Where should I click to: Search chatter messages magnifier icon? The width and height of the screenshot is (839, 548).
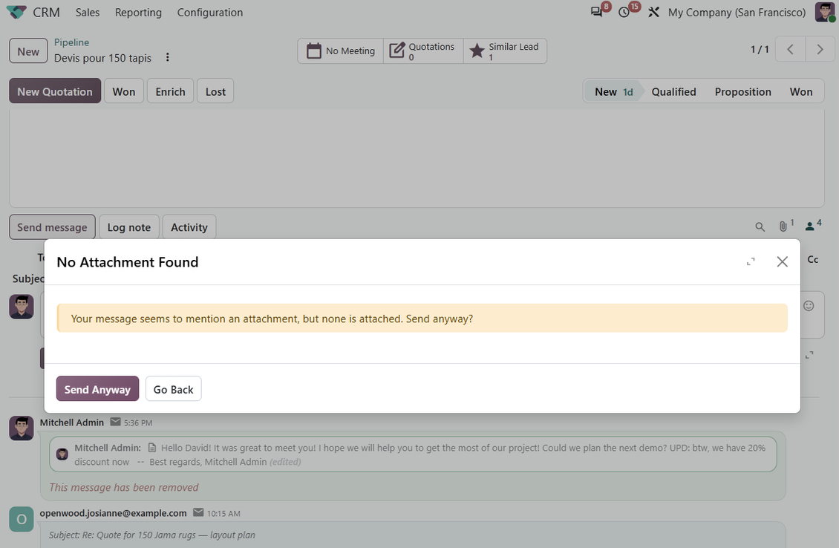coord(760,227)
